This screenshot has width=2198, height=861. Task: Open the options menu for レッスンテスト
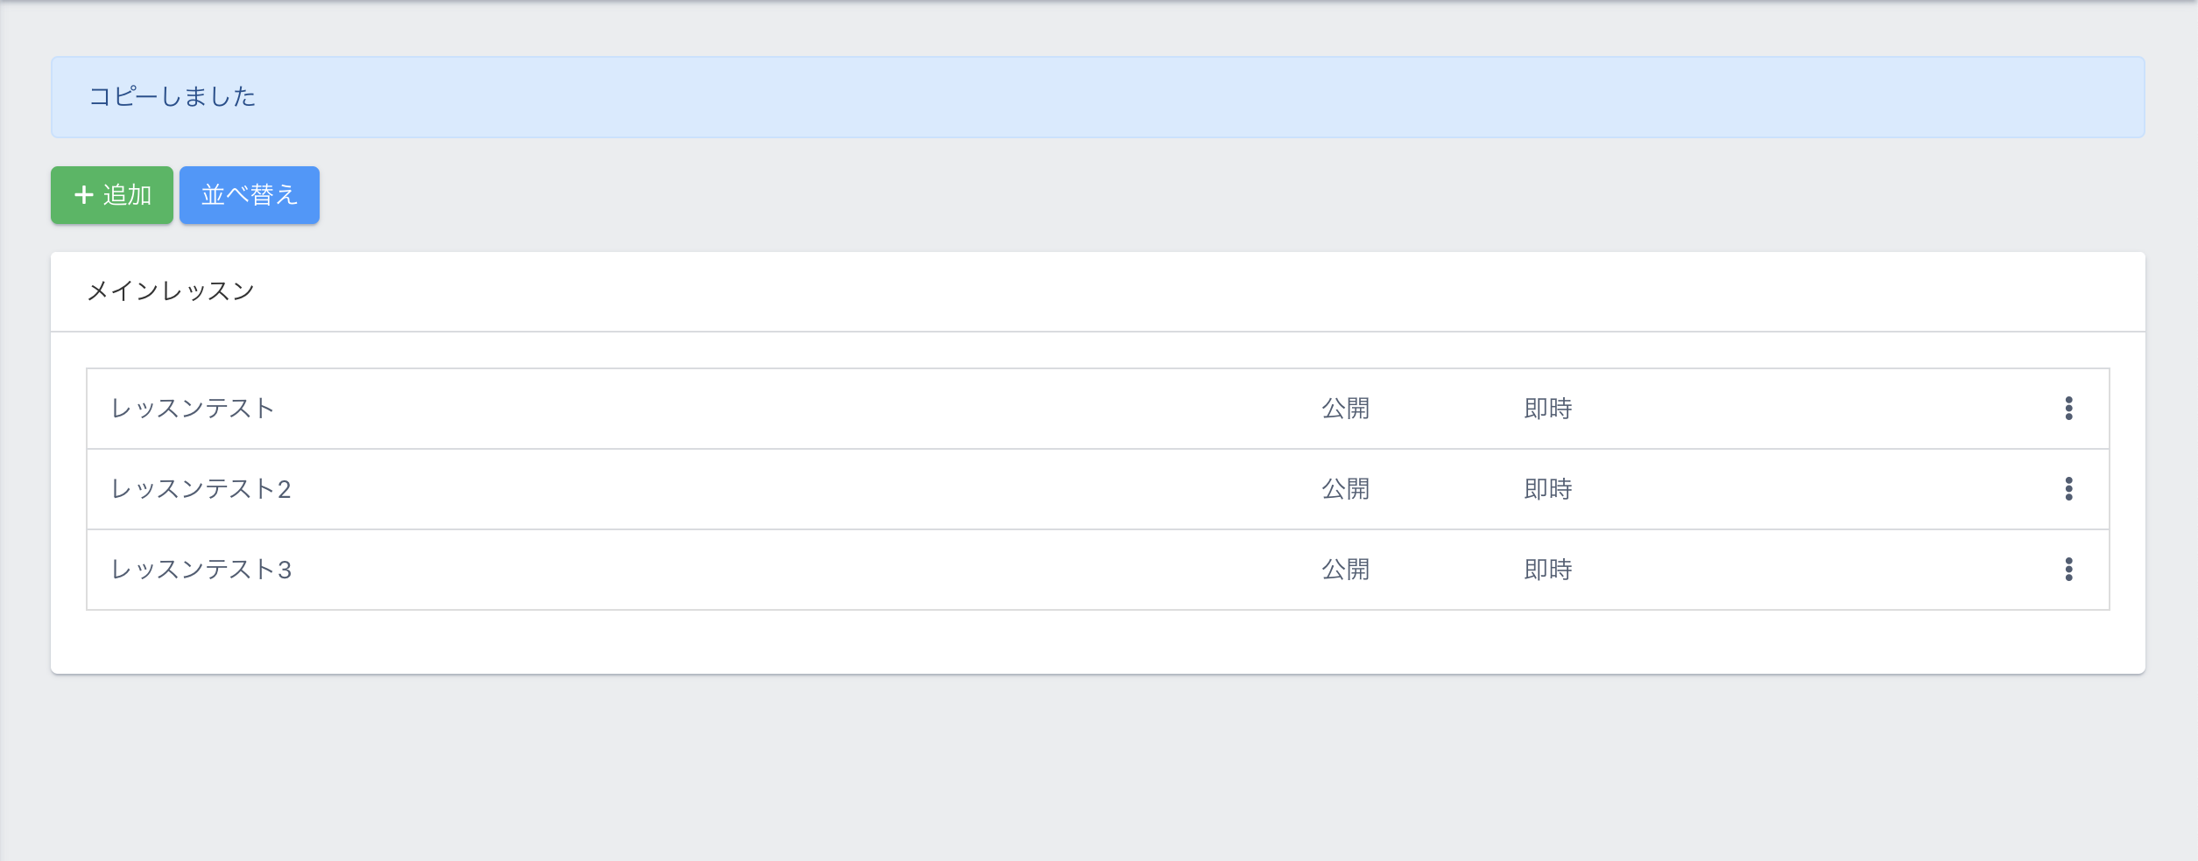click(2068, 409)
